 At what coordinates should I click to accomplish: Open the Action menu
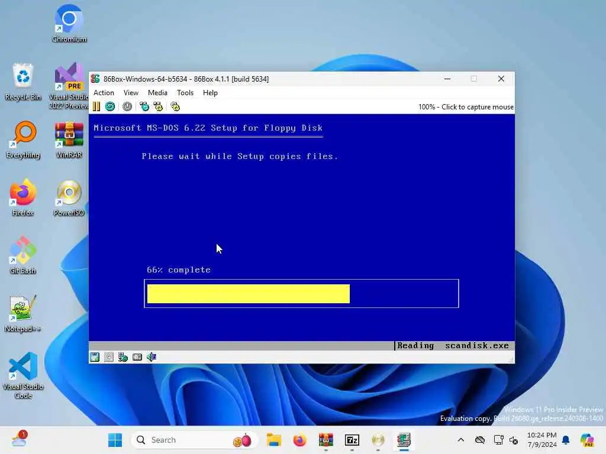pos(104,93)
